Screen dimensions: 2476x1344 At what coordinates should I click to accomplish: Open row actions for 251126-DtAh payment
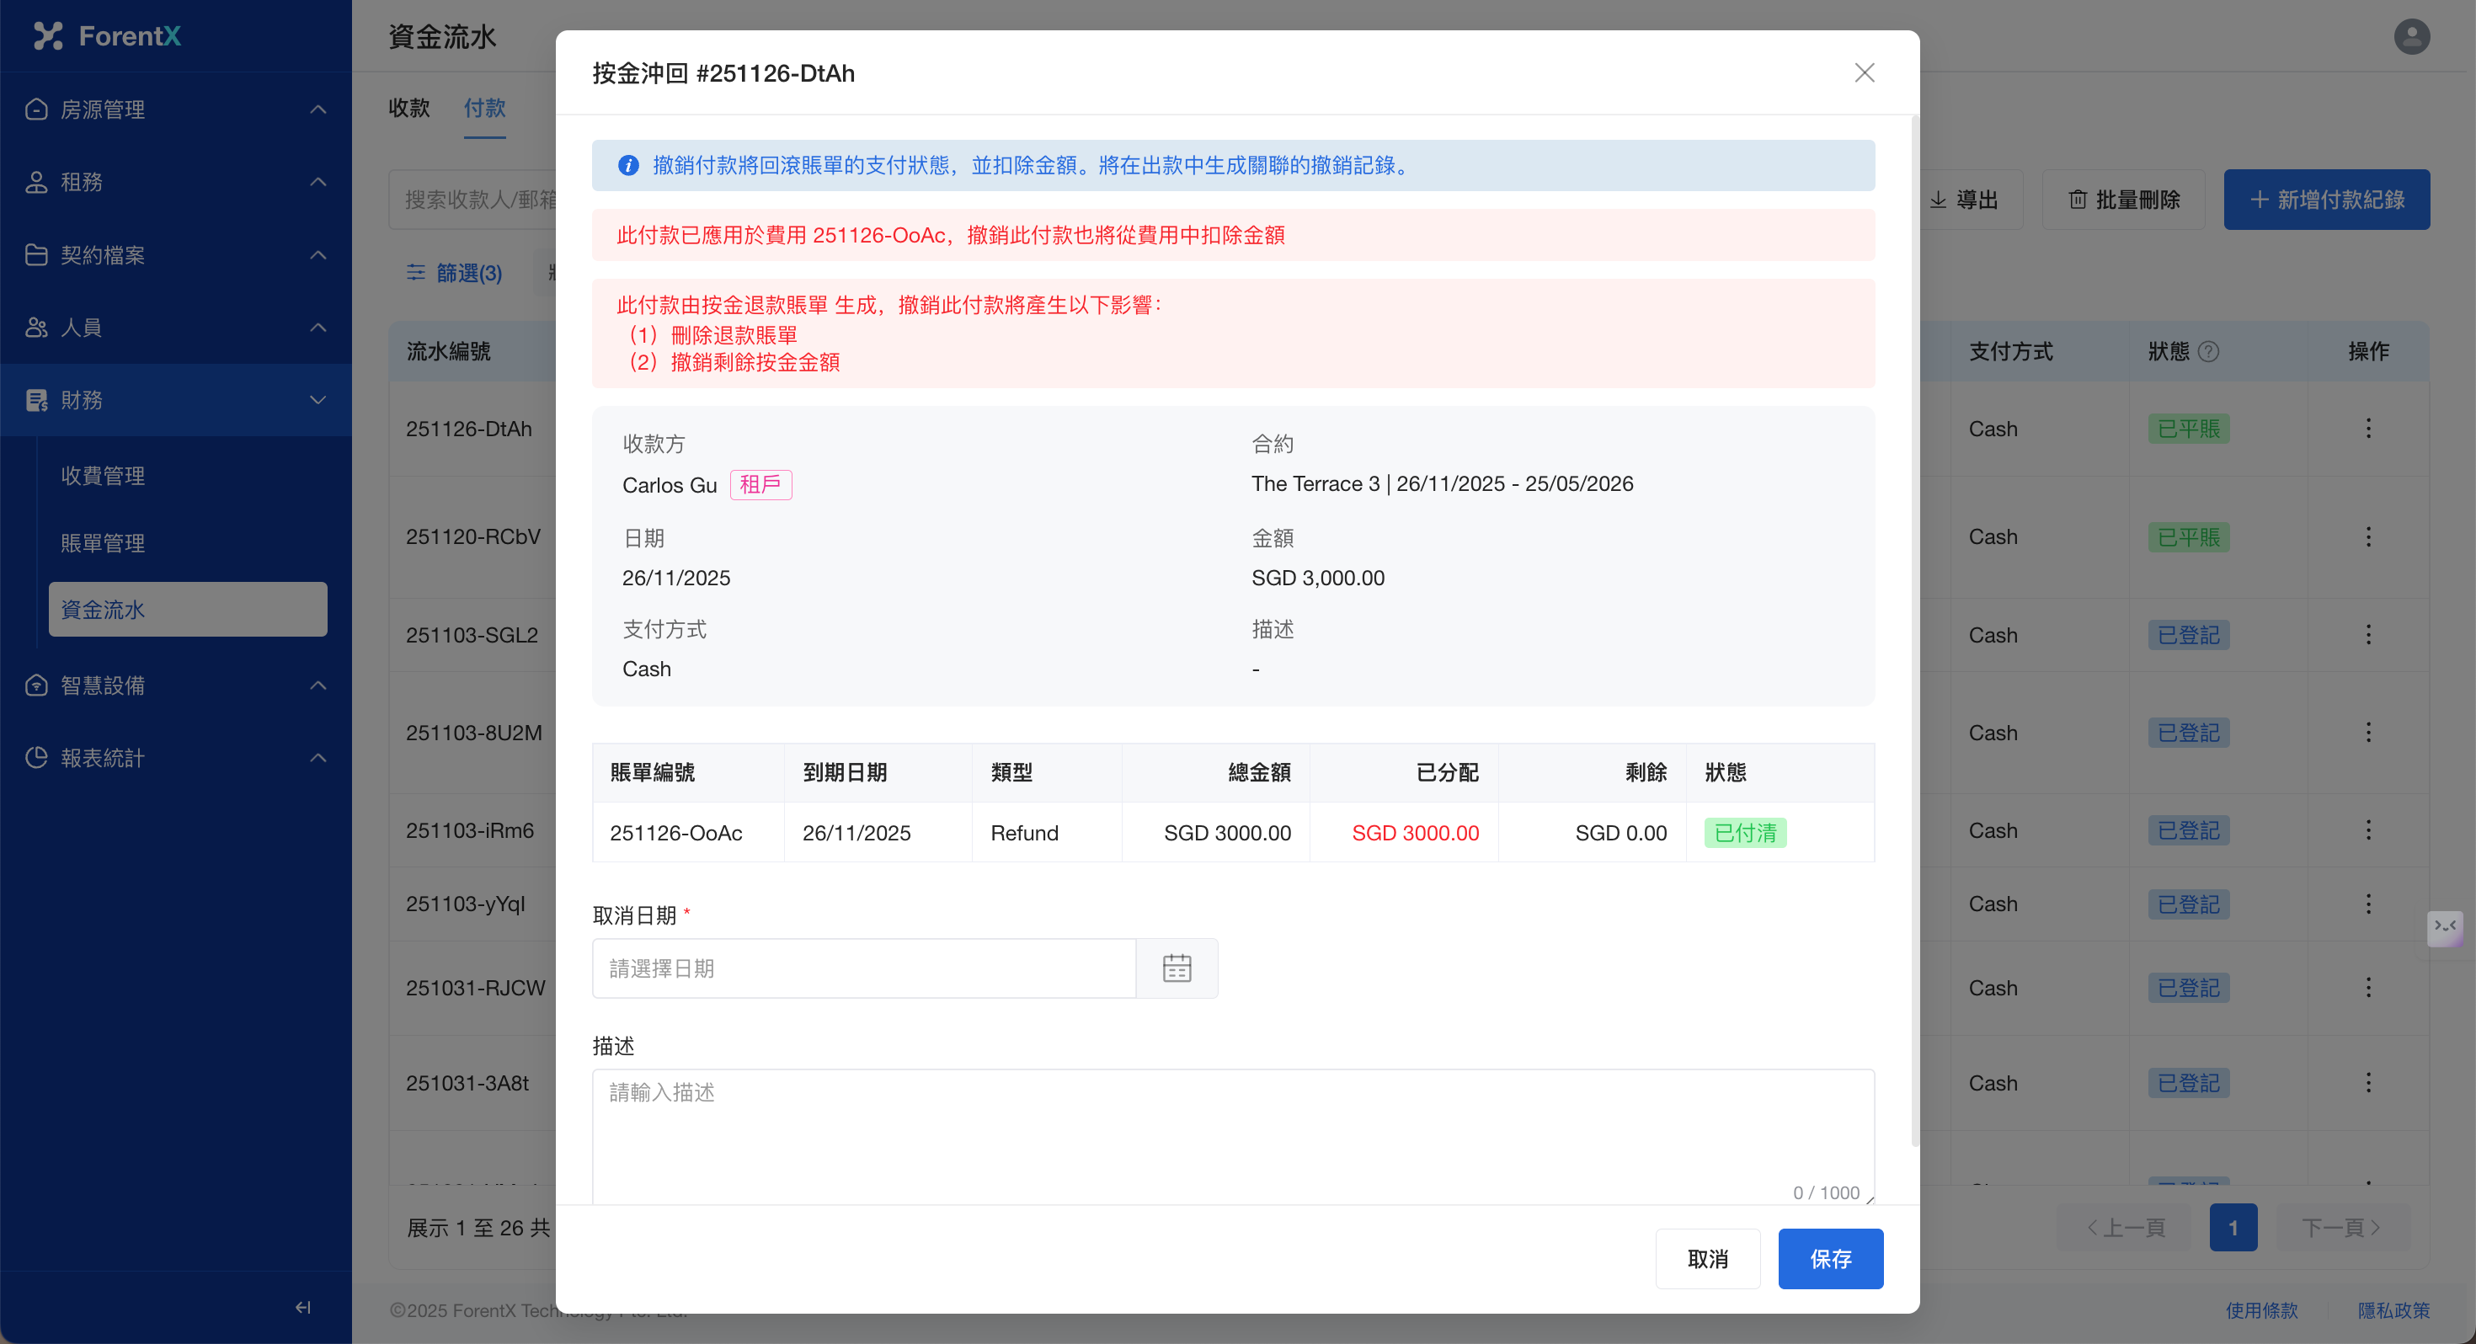[x=2367, y=429]
